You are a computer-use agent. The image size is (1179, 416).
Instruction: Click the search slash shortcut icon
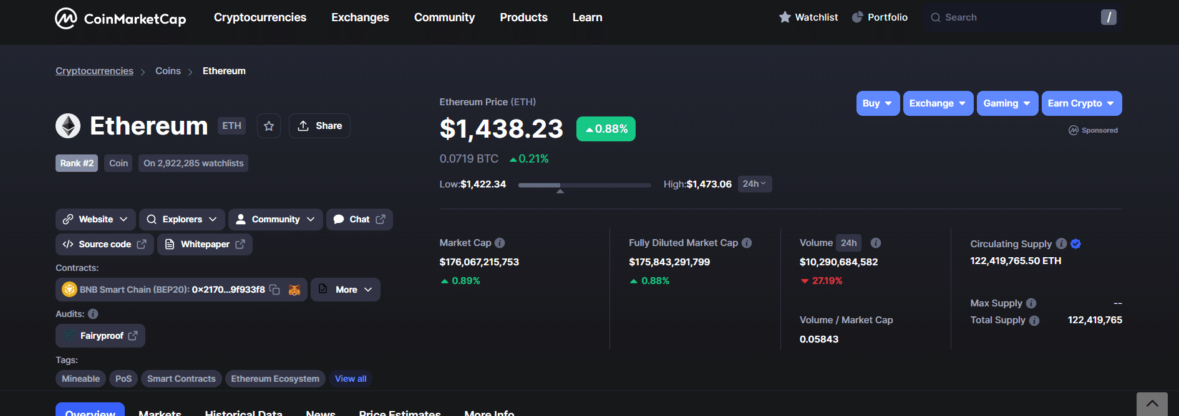1109,17
